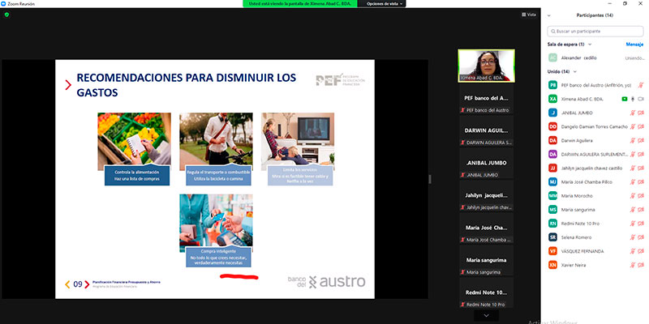
Task: Click the camera-off icon for Darwin Aguilera
Action: pos(641,140)
